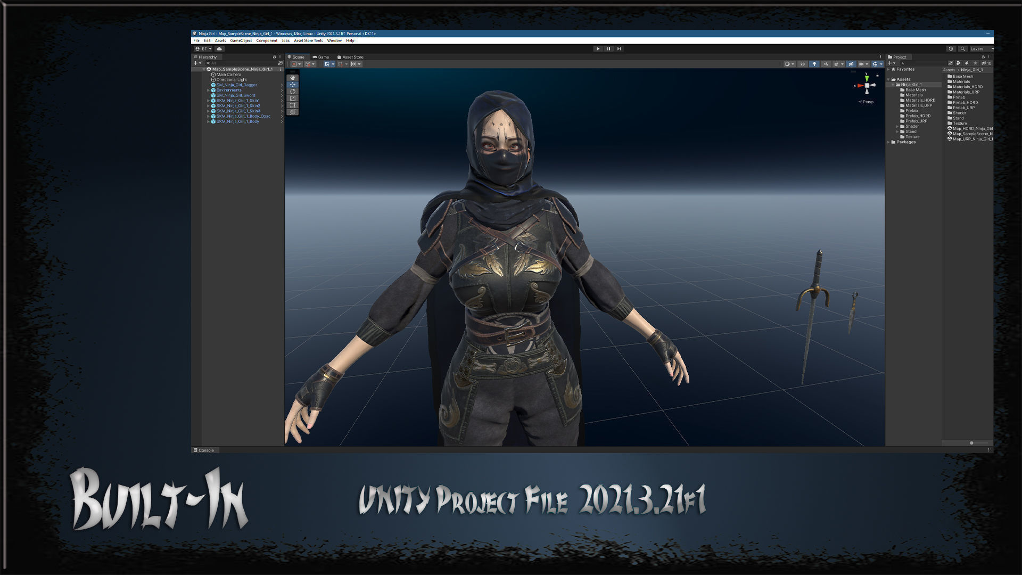Toggle scene Gizmos
The width and height of the screenshot is (1022, 575).
pyautogui.click(x=875, y=64)
